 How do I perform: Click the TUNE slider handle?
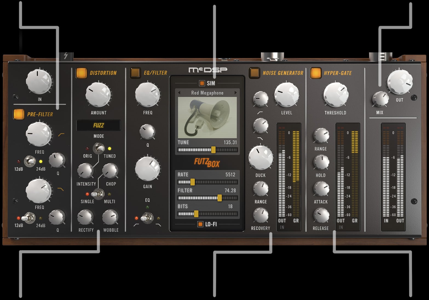pos(213,150)
